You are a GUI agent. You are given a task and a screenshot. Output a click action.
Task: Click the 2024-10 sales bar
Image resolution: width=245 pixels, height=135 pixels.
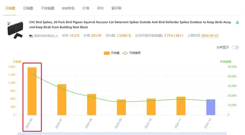[151, 107]
